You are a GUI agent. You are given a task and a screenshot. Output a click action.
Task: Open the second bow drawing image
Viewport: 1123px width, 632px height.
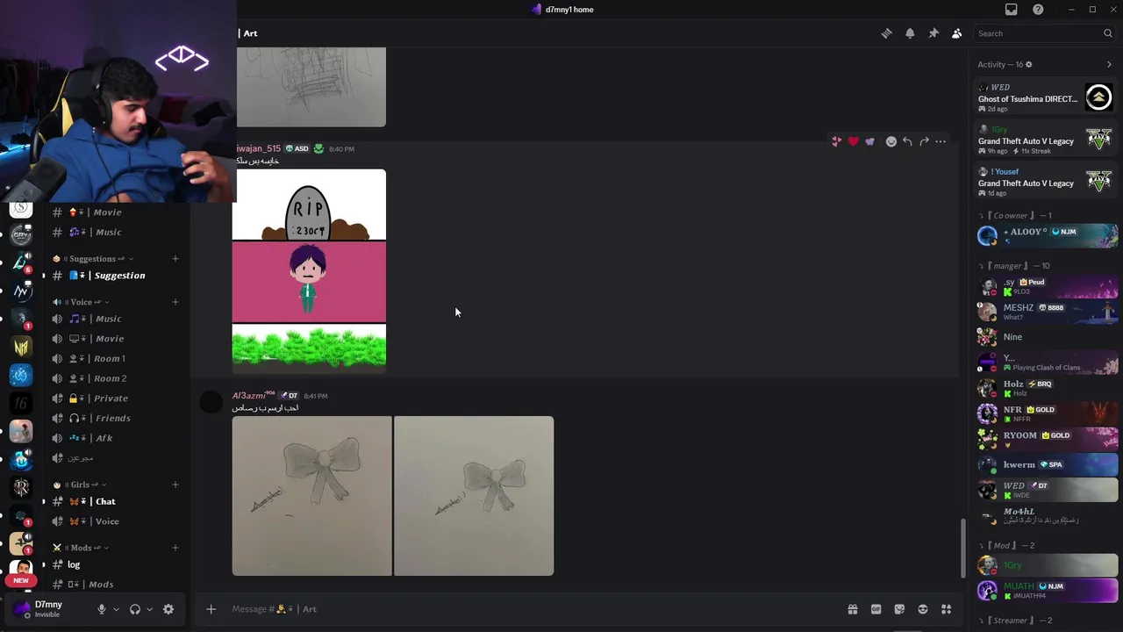(474, 496)
